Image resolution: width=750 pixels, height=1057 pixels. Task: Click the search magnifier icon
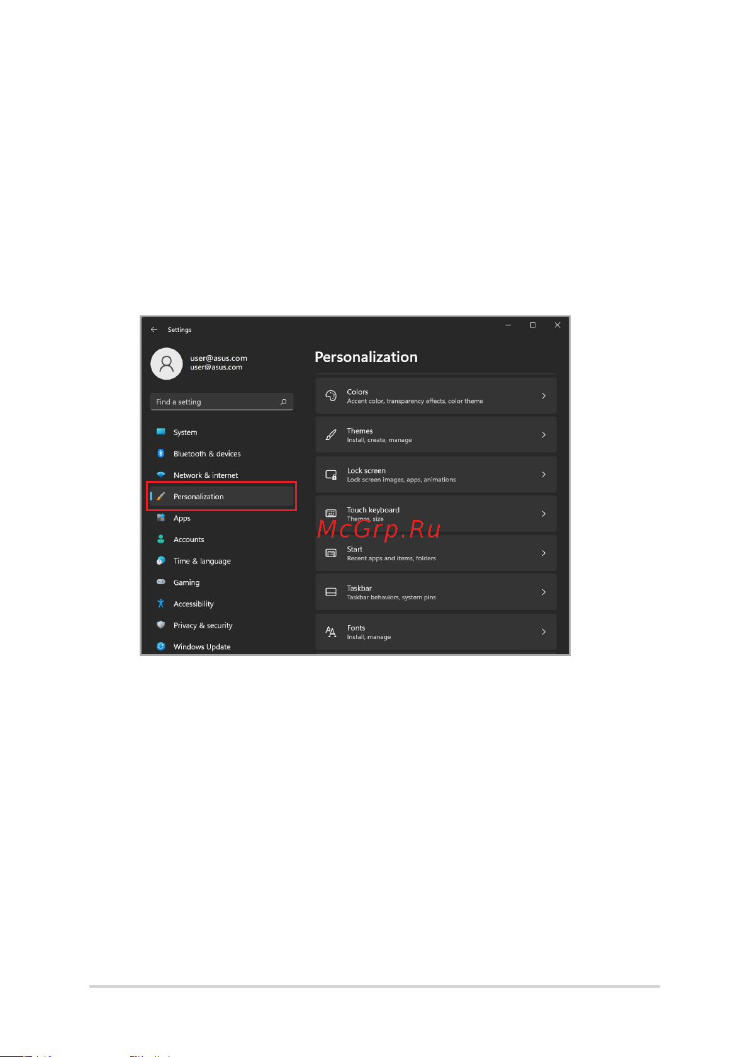click(284, 402)
